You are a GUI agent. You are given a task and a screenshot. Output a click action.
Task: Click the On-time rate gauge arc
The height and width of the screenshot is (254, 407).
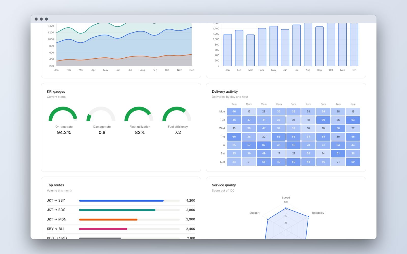63,114
